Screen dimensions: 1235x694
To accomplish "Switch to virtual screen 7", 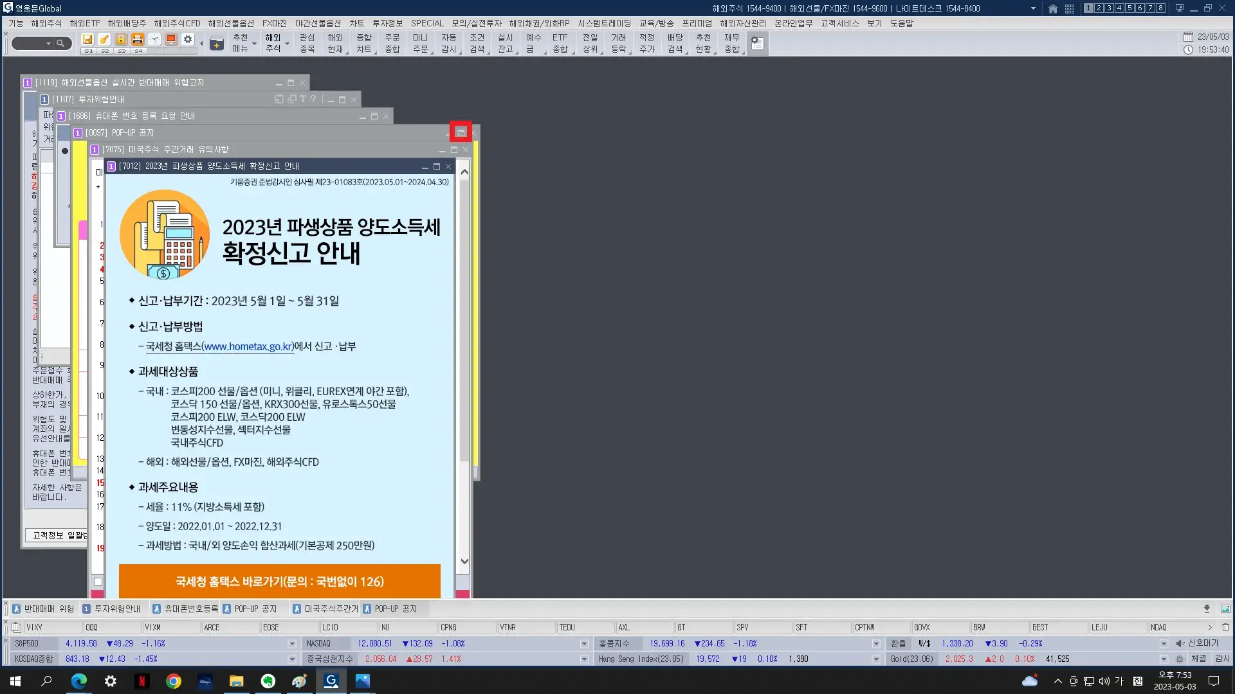I will click(1150, 8).
